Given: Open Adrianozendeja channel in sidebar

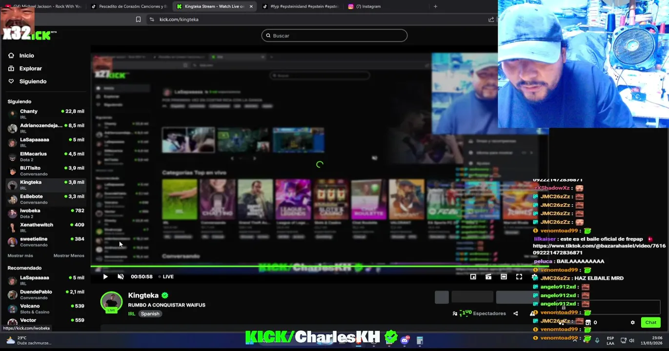Looking at the screenshot, I should 46,128.
